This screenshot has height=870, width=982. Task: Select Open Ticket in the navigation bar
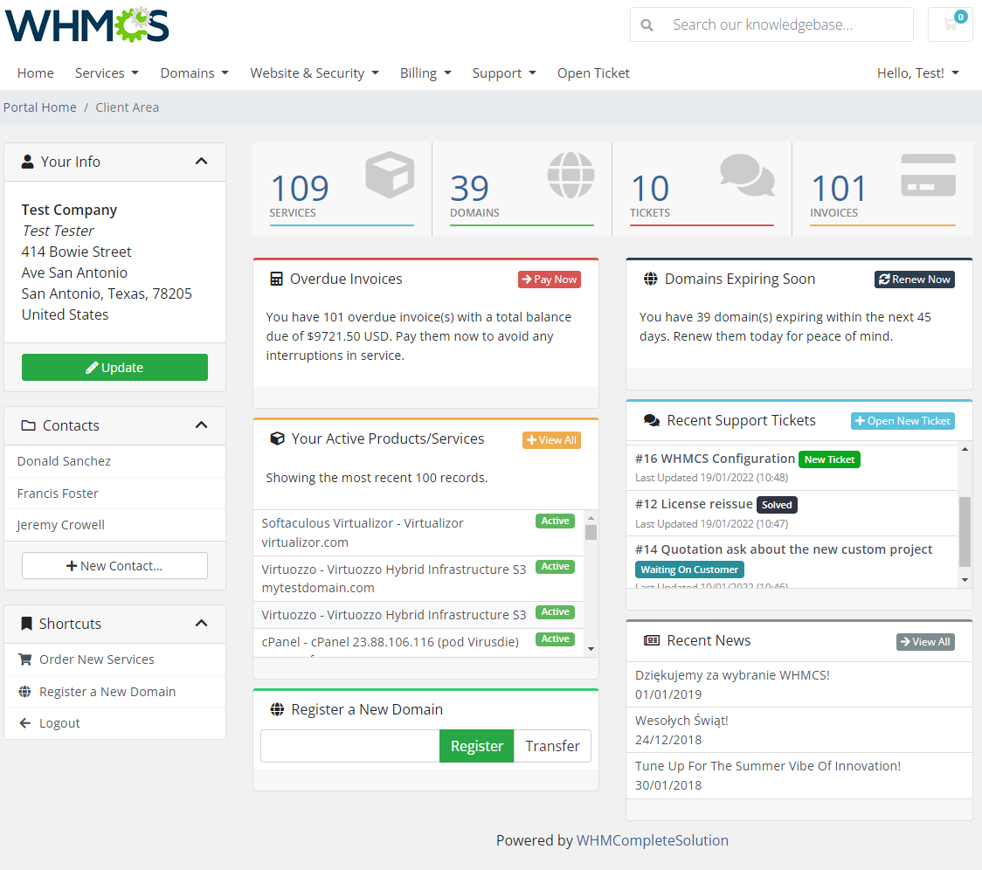[x=593, y=73]
